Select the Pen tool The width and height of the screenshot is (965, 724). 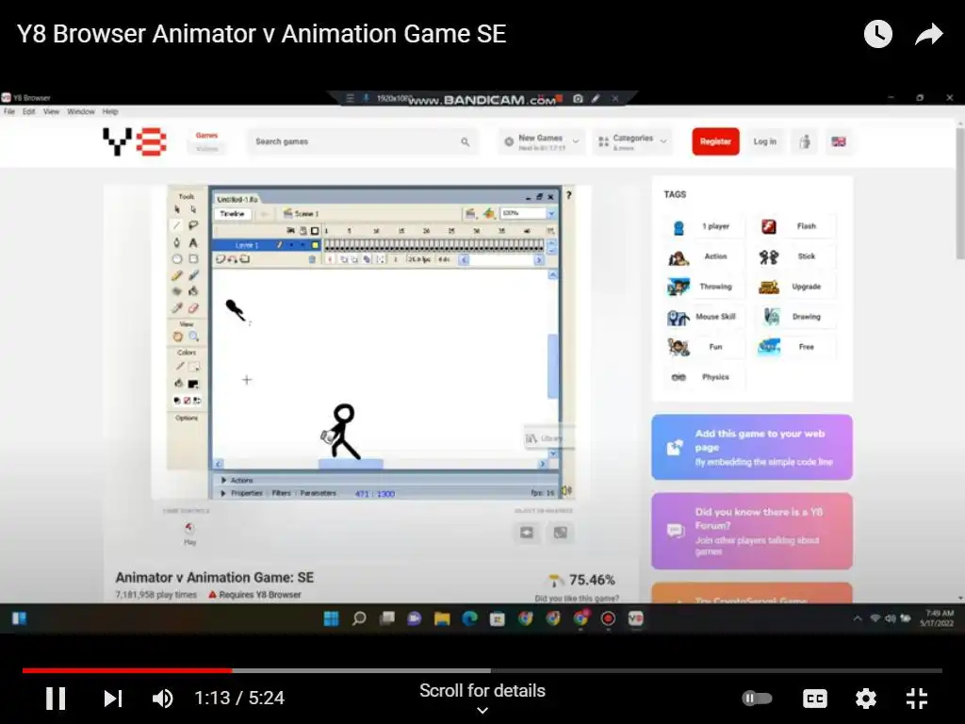[x=177, y=242]
